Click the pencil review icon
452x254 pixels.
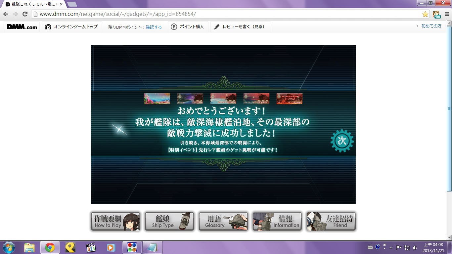coord(217,27)
